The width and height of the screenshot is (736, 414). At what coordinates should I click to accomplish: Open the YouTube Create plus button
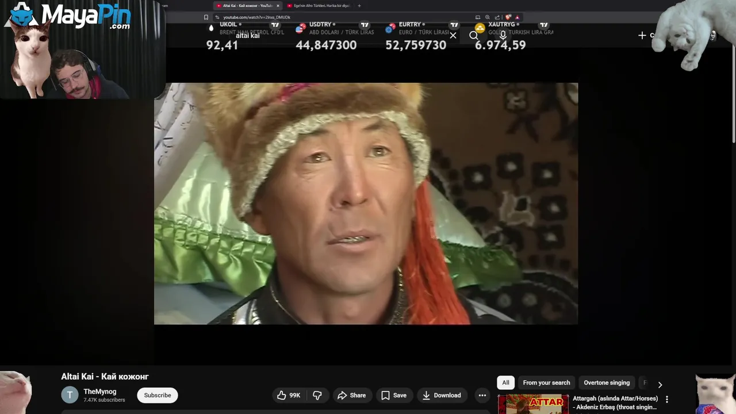(x=643, y=36)
